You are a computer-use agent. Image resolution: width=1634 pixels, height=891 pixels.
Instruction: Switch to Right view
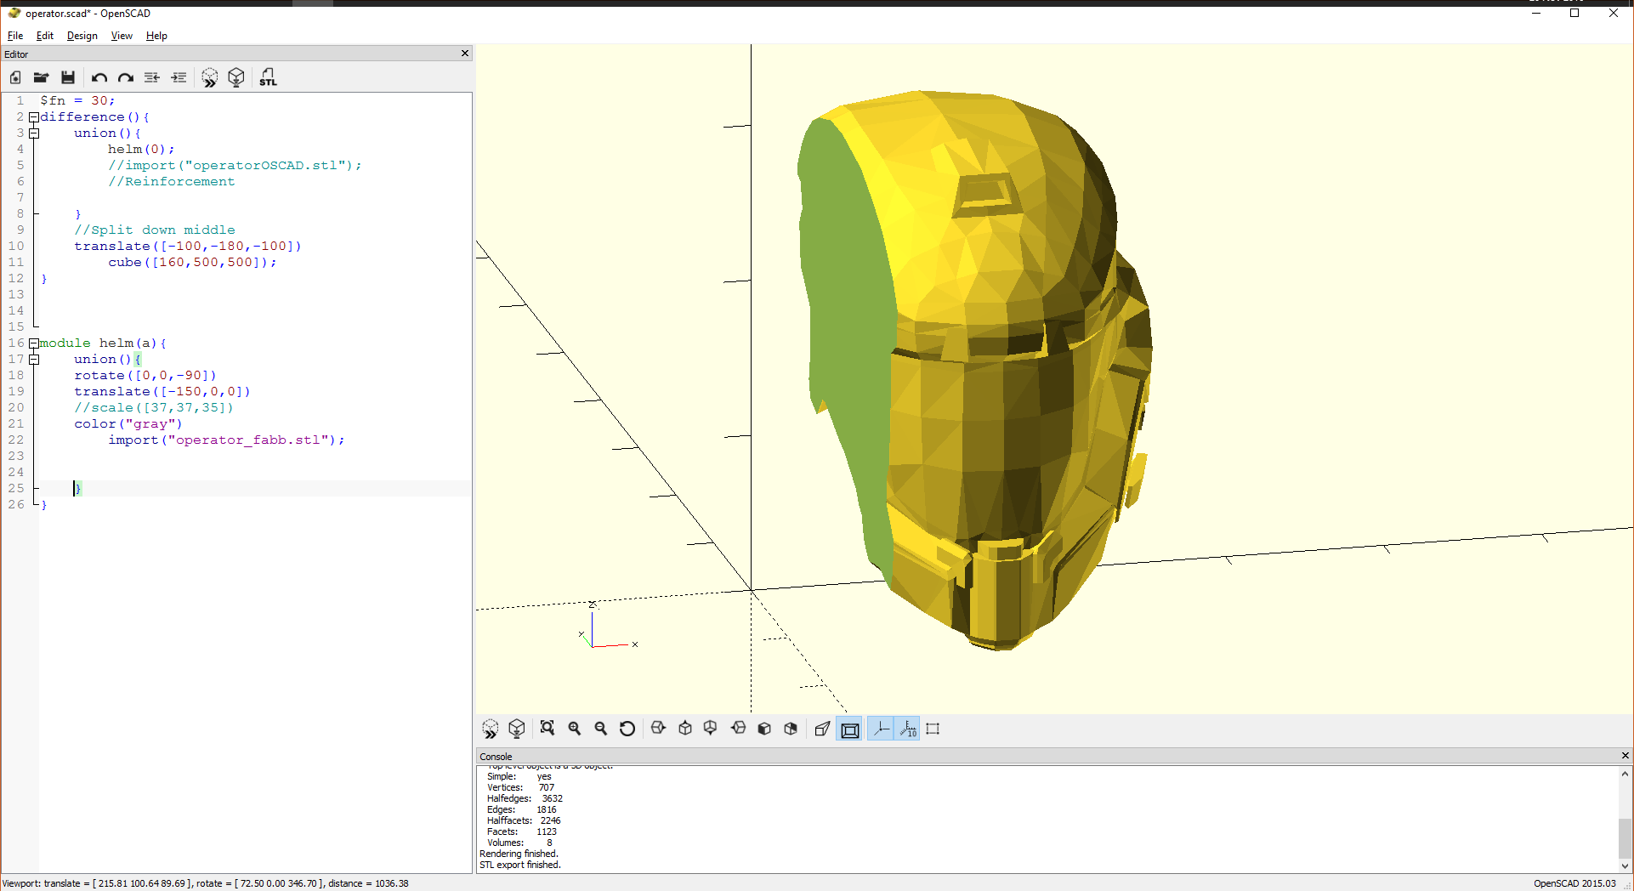658,729
